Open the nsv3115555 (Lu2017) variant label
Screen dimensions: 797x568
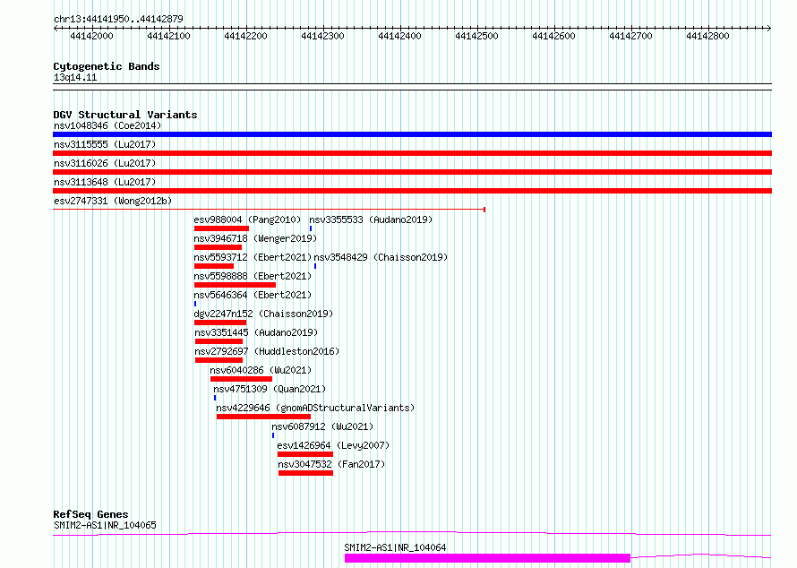click(105, 144)
